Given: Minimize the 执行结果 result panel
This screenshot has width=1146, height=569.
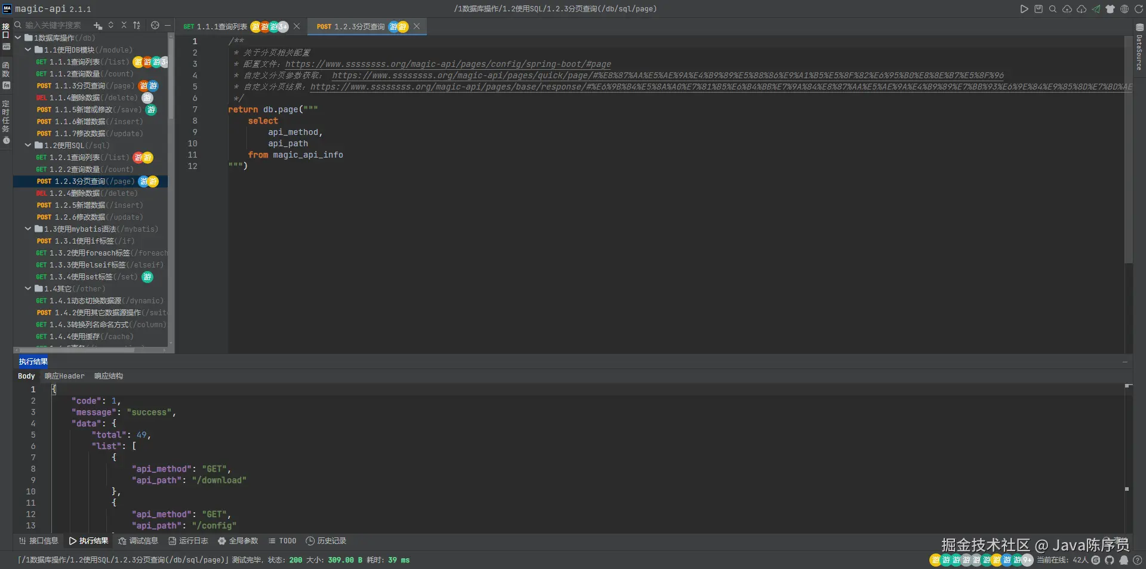Looking at the screenshot, I should tap(1125, 362).
